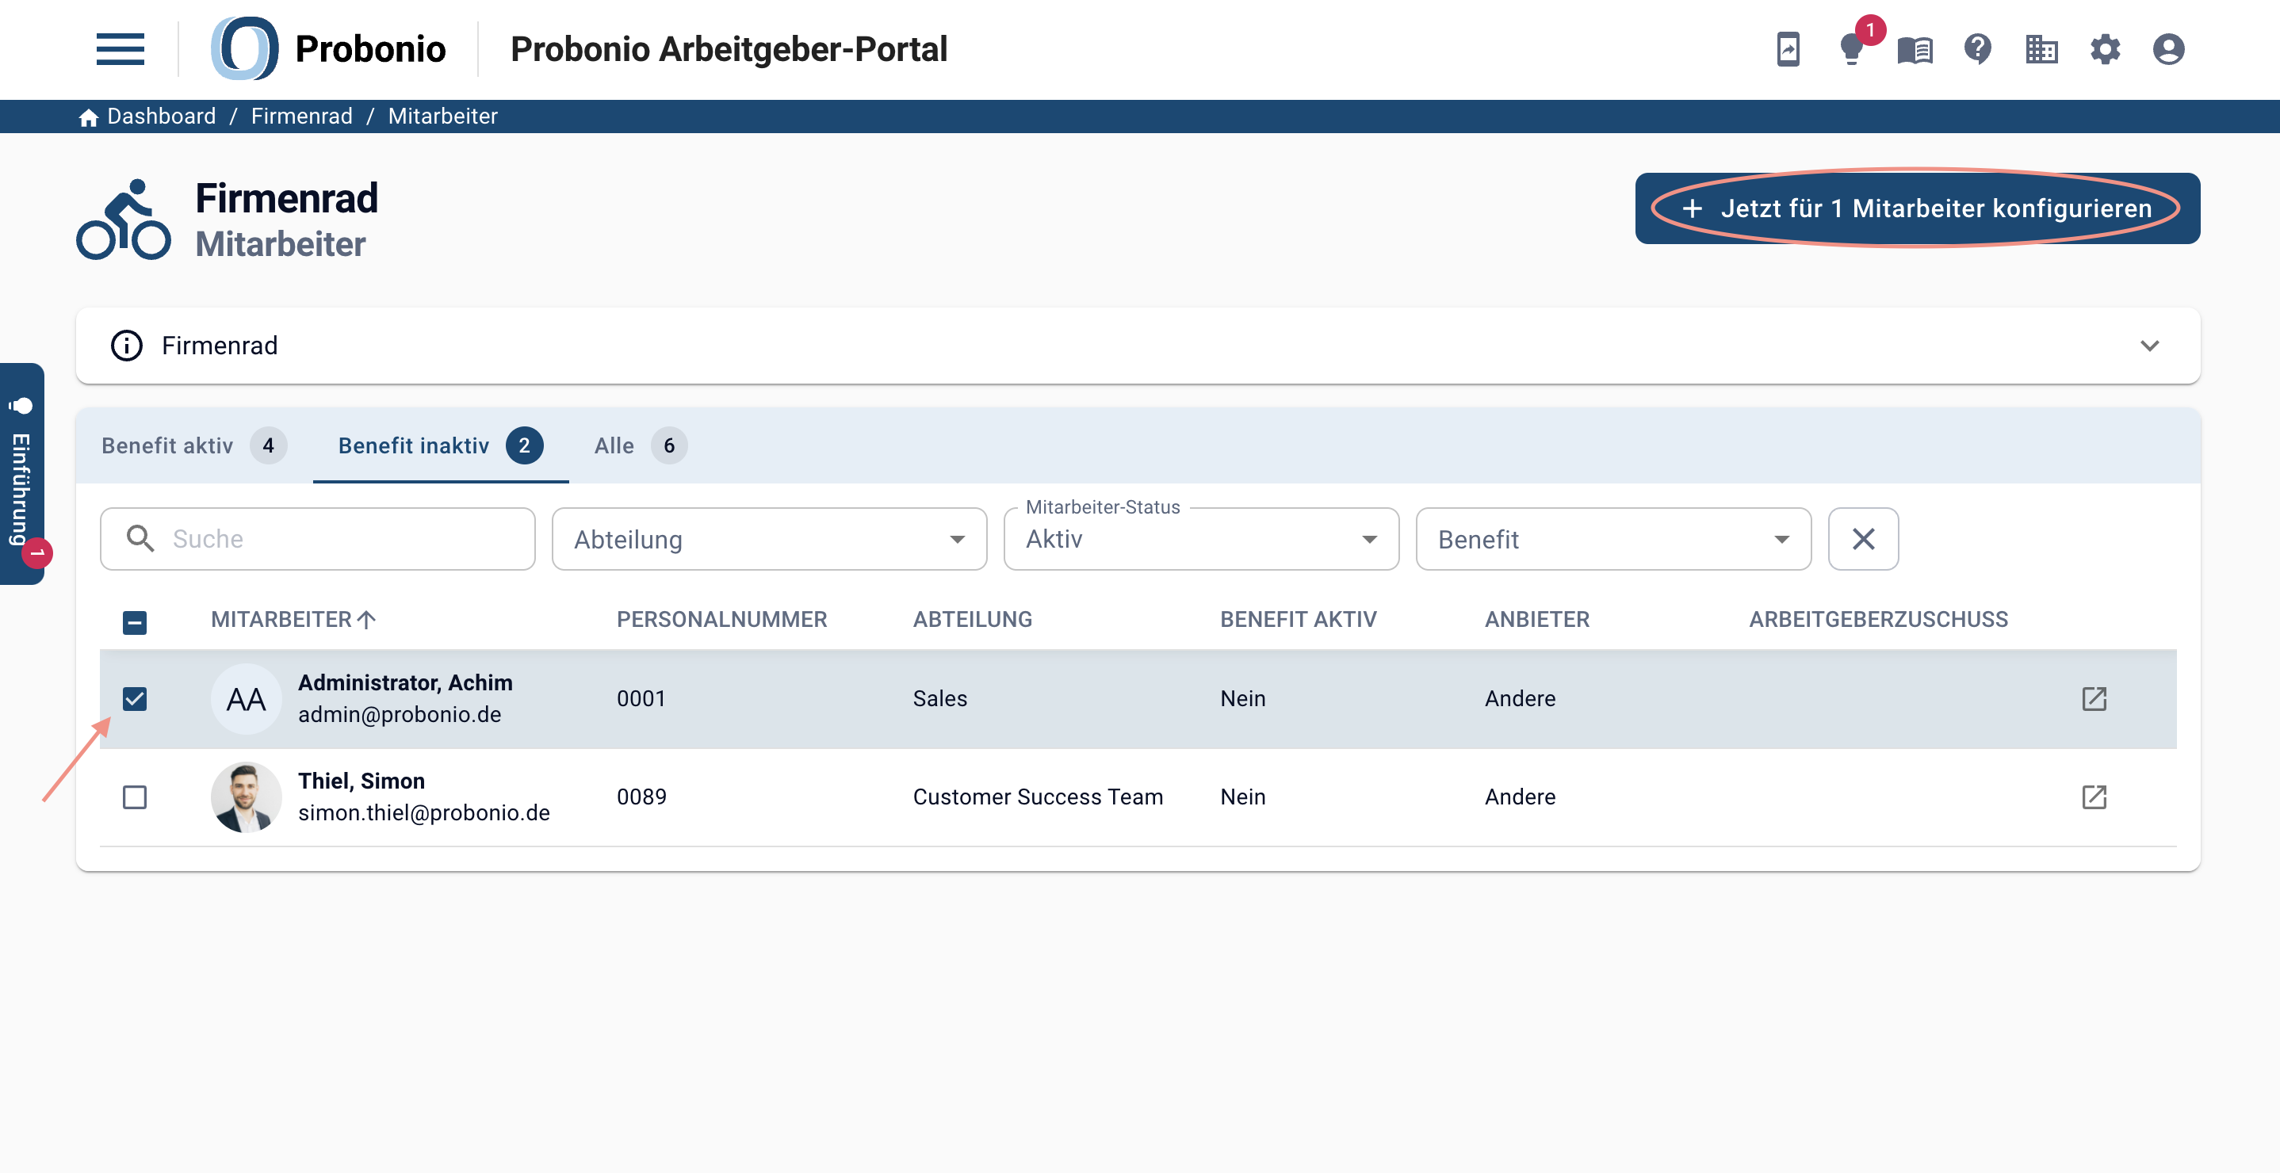
Task: Click the AA avatar for Achim
Action: coord(246,699)
